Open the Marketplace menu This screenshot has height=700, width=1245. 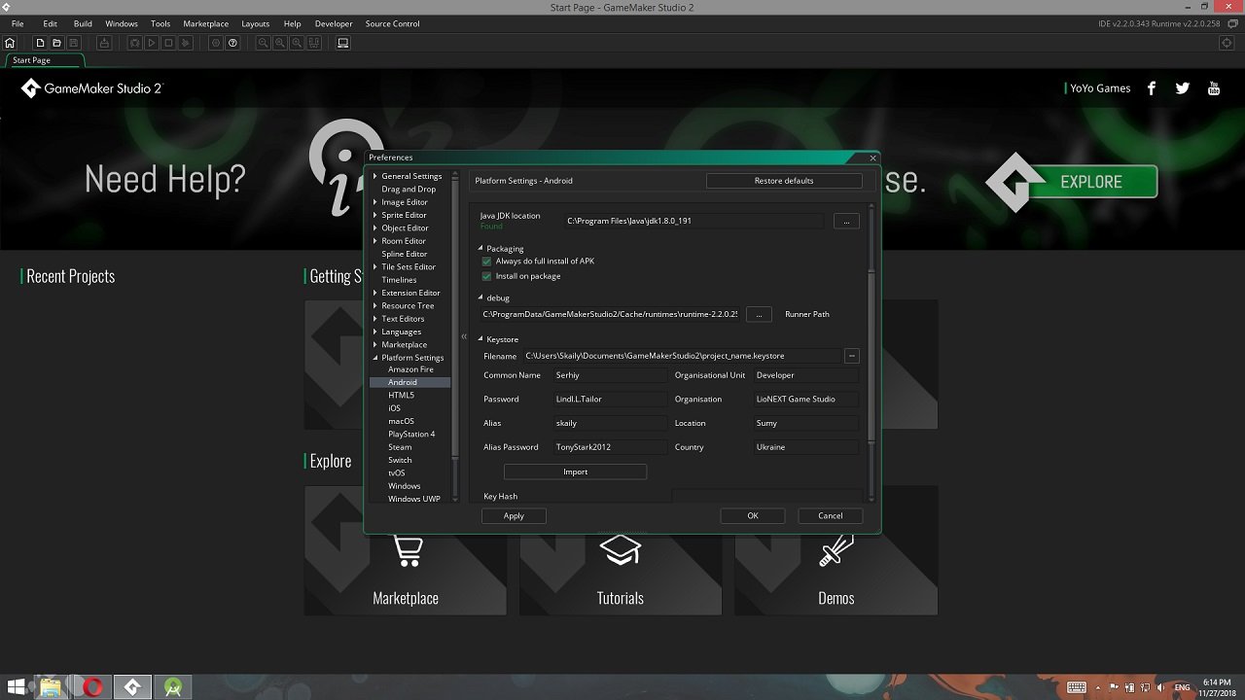(x=205, y=23)
